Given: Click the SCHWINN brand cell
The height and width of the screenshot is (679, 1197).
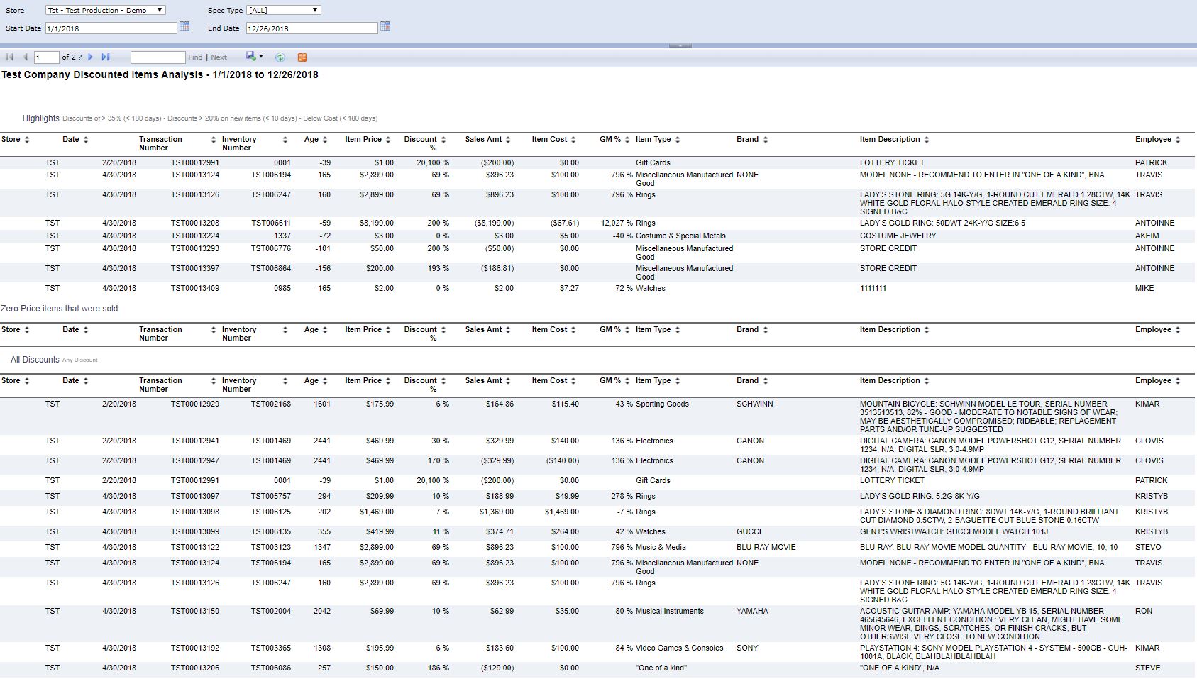Looking at the screenshot, I should tap(755, 404).
